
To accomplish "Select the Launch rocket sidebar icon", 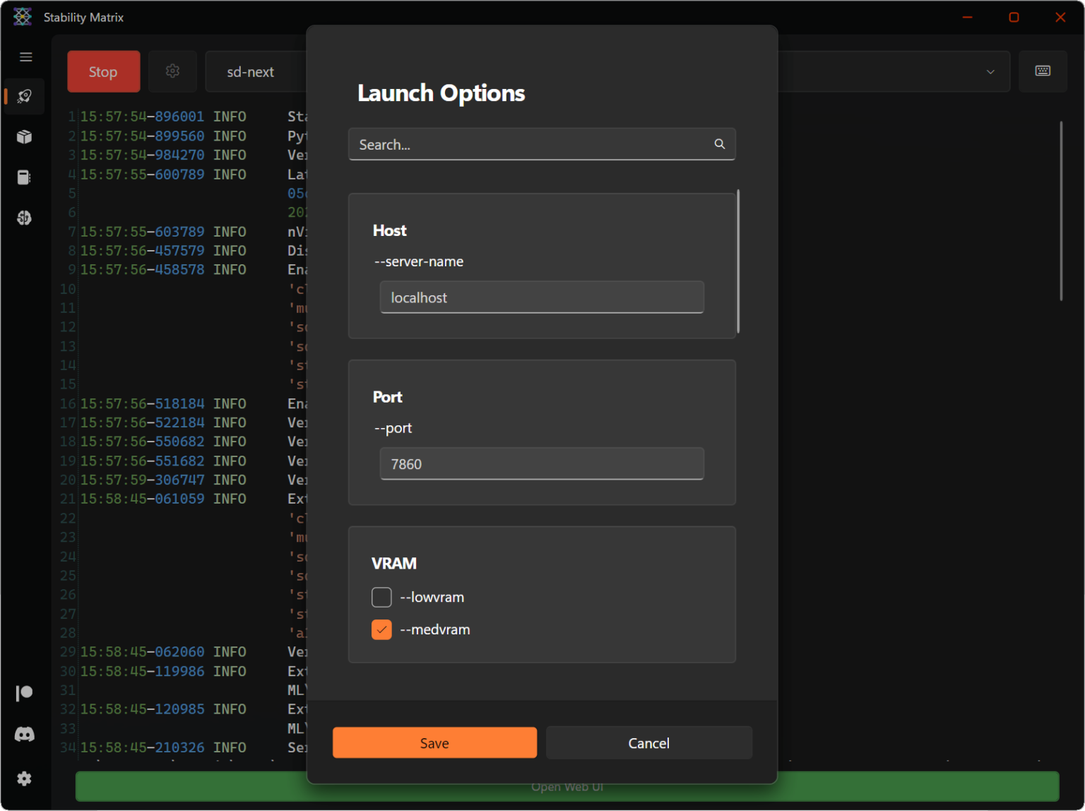I will [x=25, y=96].
